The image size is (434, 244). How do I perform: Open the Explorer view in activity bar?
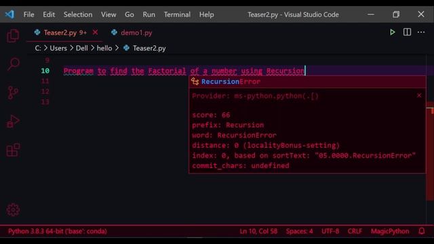13,36
